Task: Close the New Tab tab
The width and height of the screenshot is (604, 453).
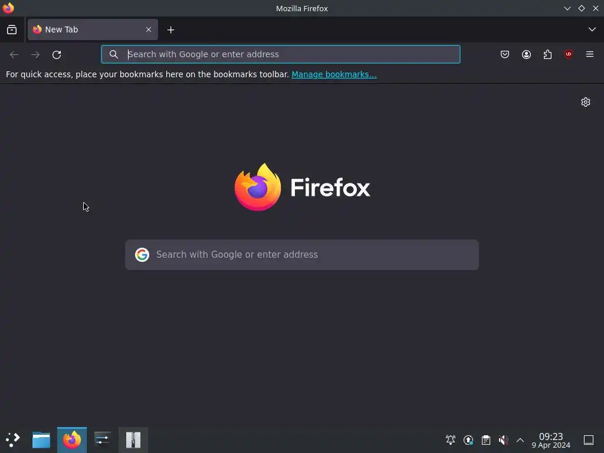Action: tap(149, 29)
